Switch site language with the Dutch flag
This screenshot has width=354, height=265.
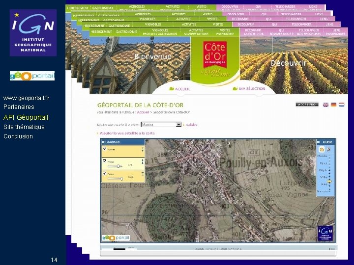[x=342, y=105]
